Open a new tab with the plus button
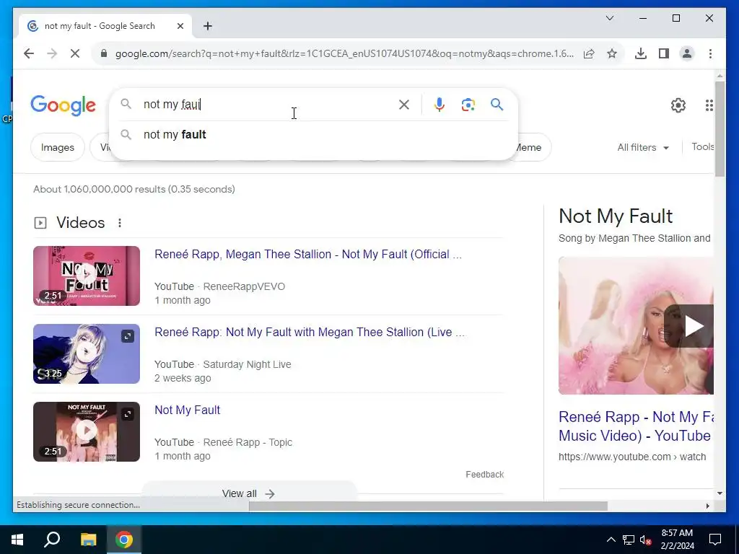The width and height of the screenshot is (739, 554). click(208, 26)
